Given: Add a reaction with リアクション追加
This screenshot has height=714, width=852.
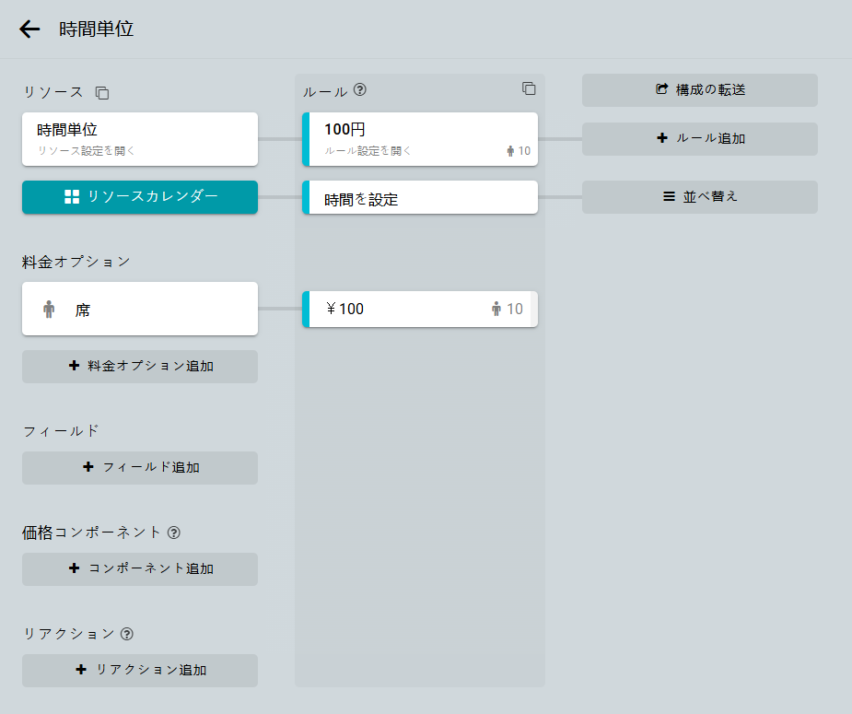Looking at the screenshot, I should pyautogui.click(x=139, y=670).
